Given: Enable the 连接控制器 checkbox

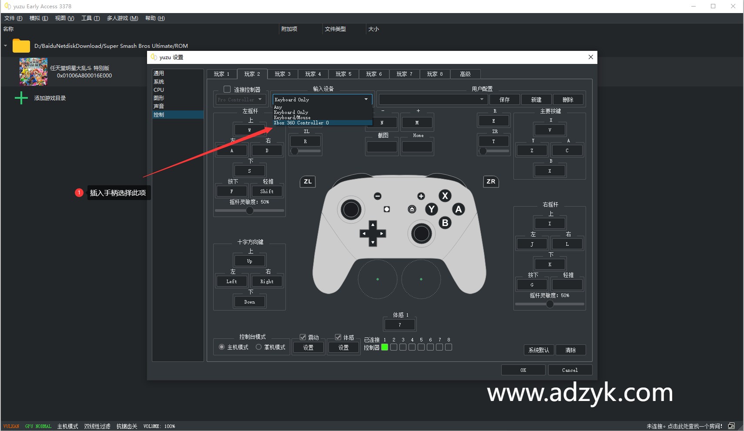Looking at the screenshot, I should (227, 89).
